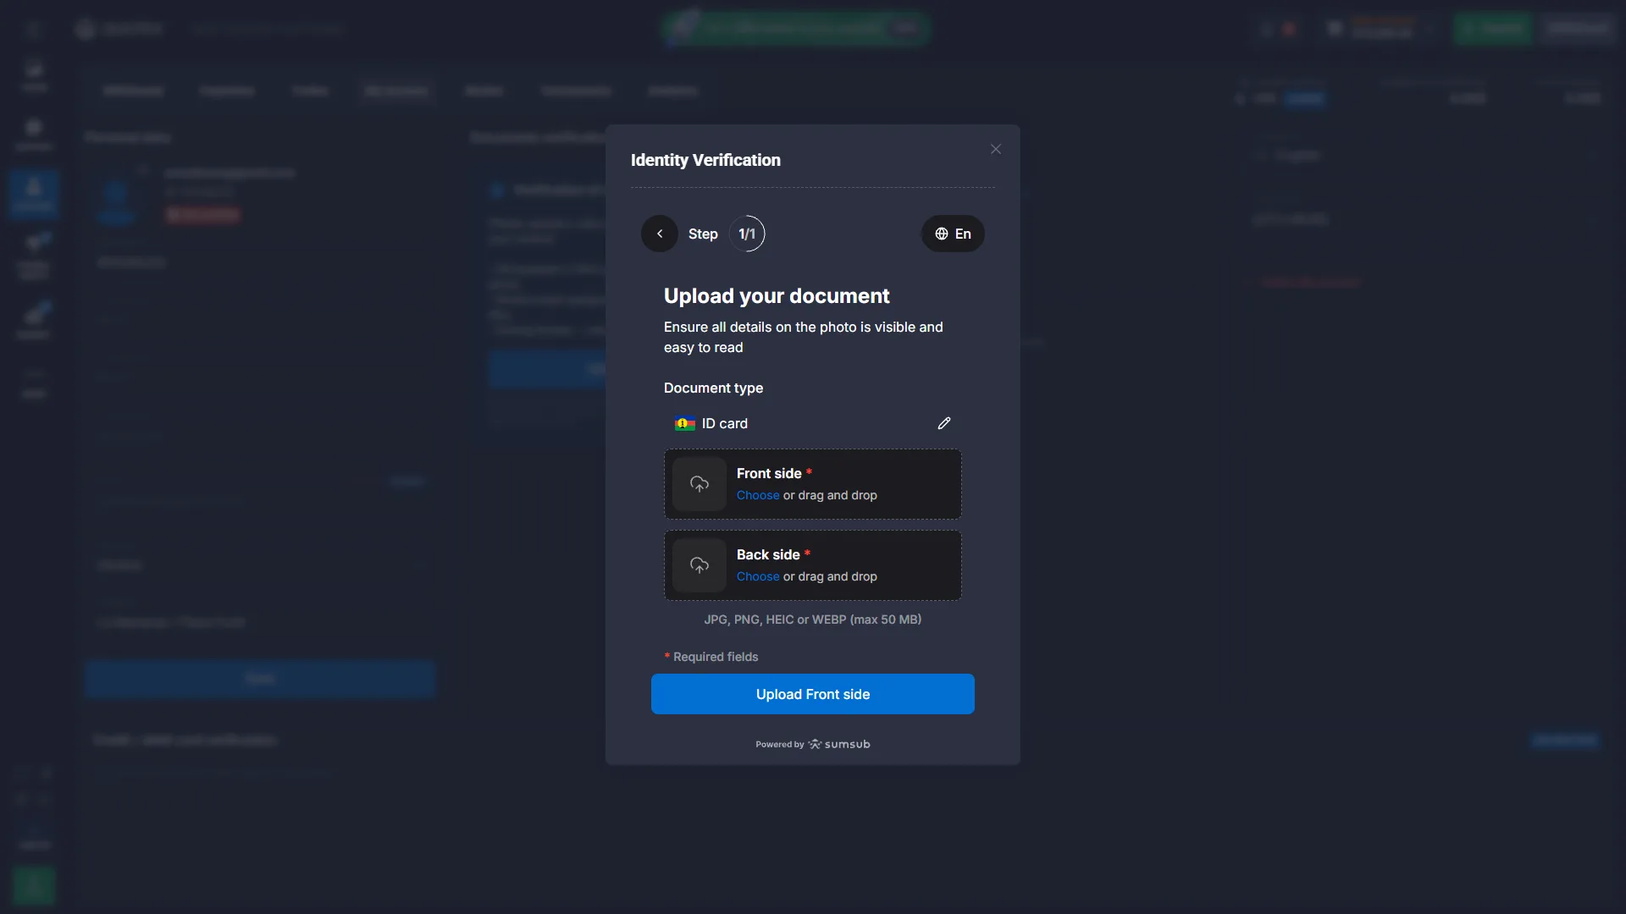This screenshot has width=1626, height=914.
Task: Click the 'JPG, PNG, HEIC or WEBP (max 50 MB)' text
Action: click(813, 619)
